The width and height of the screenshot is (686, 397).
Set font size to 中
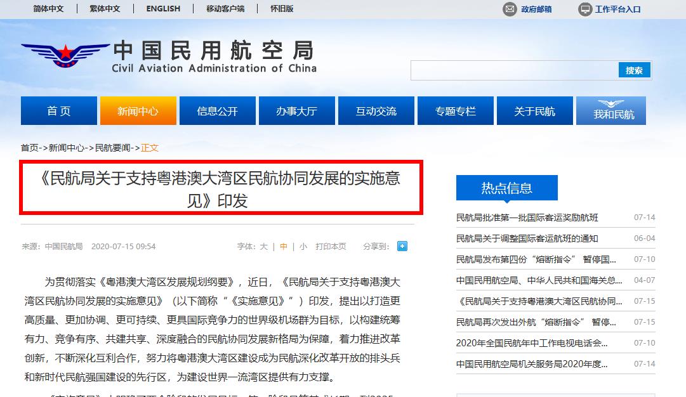pyautogui.click(x=284, y=247)
